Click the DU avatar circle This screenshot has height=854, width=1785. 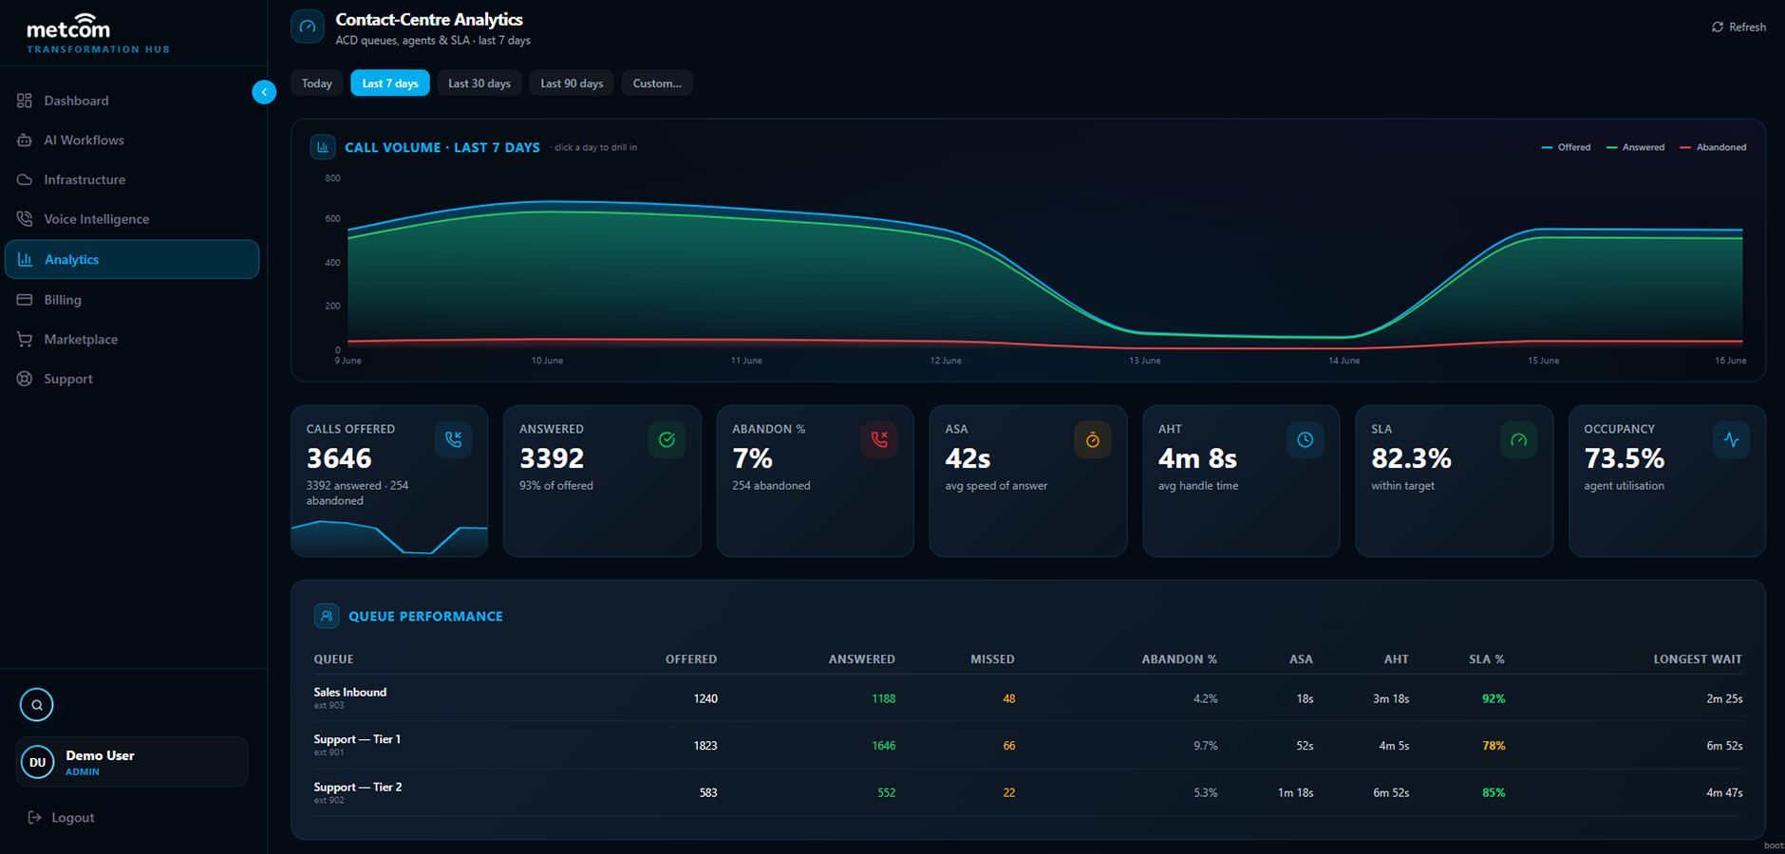point(38,762)
